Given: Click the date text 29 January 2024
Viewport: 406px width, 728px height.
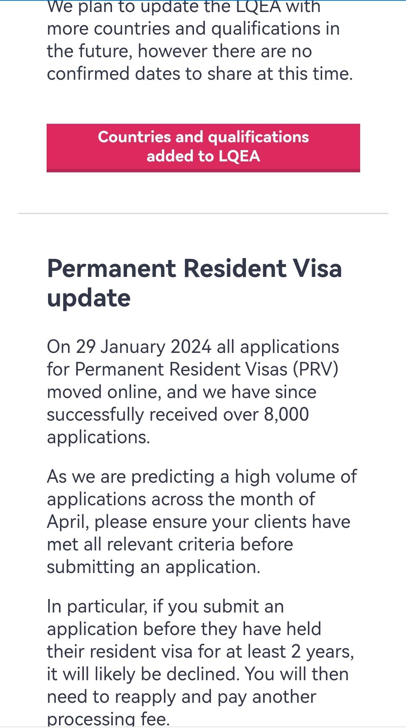Looking at the screenshot, I should click(143, 347).
